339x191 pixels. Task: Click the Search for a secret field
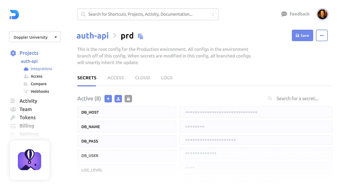(x=297, y=98)
